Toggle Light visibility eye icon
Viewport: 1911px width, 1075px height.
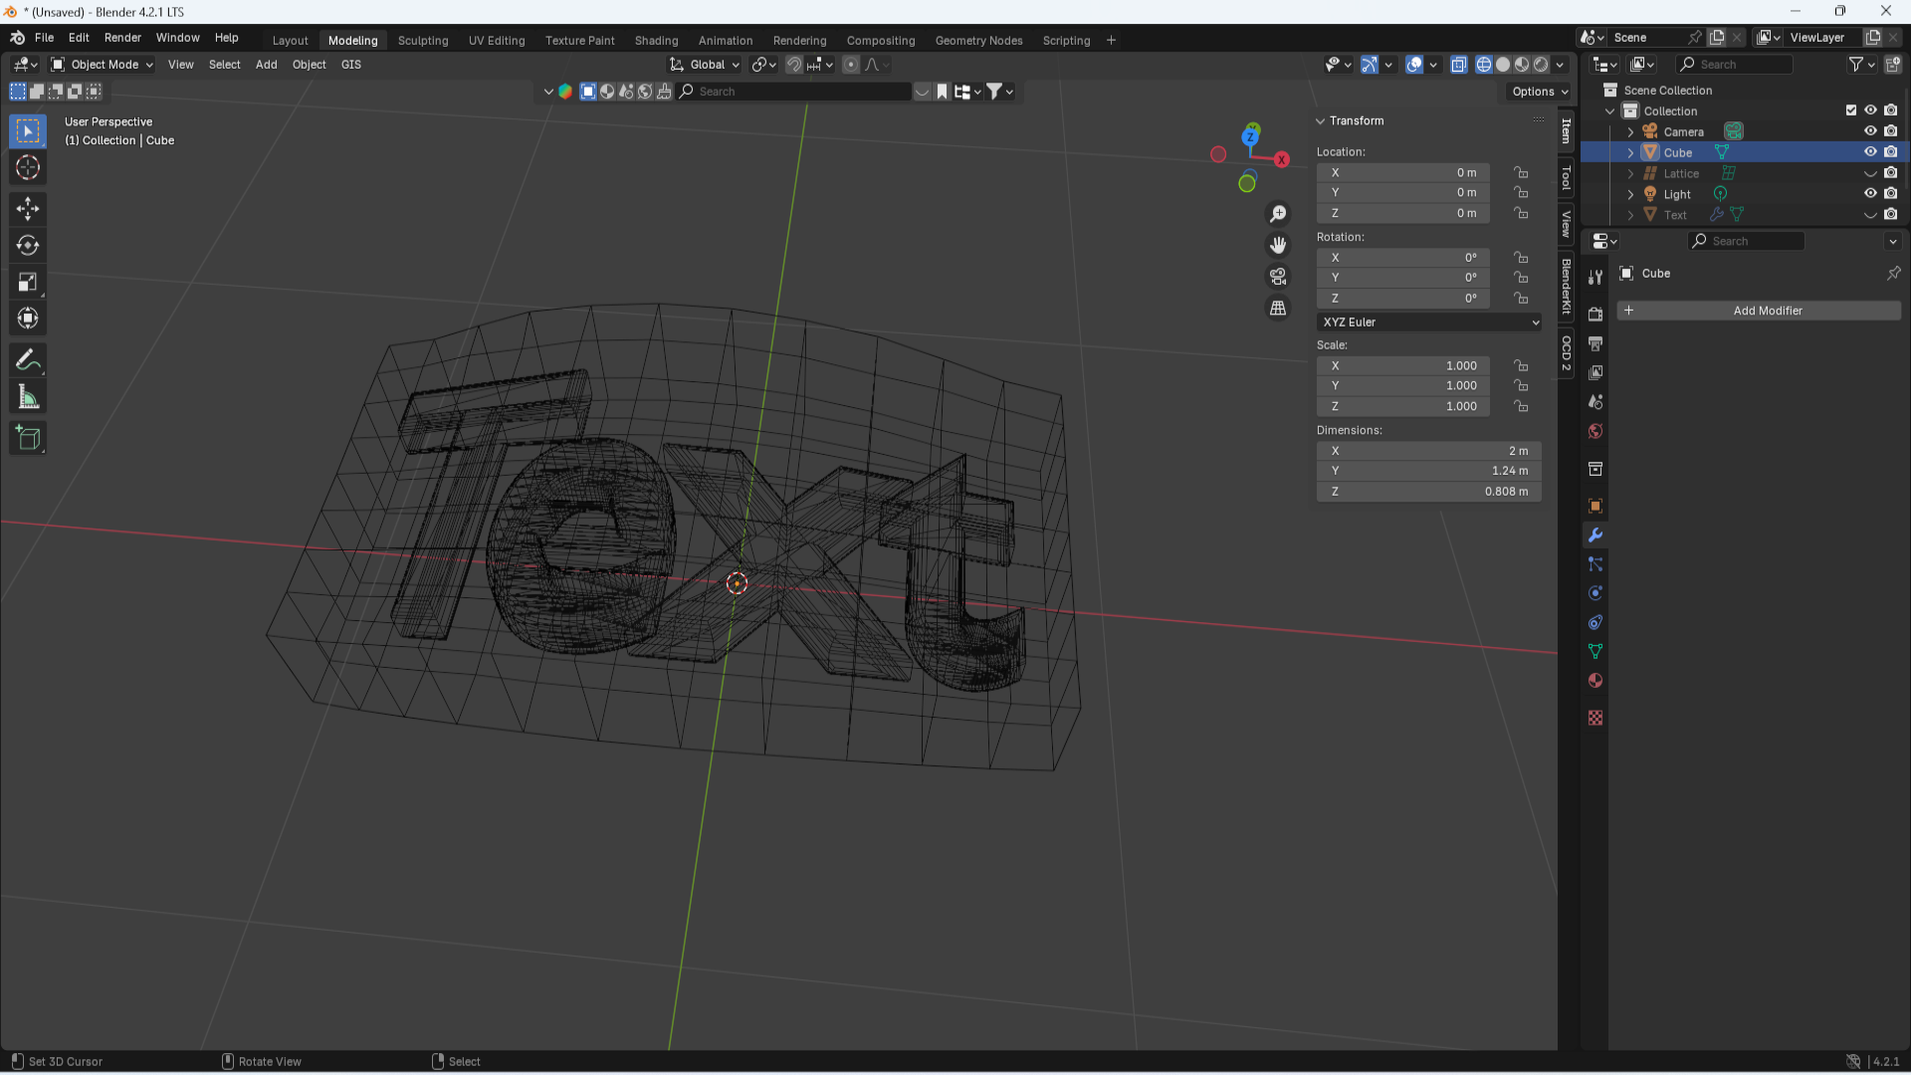click(1870, 194)
